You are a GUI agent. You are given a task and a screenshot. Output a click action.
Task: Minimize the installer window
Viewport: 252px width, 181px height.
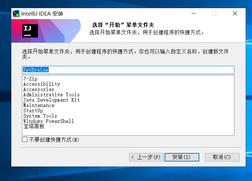point(194,13)
